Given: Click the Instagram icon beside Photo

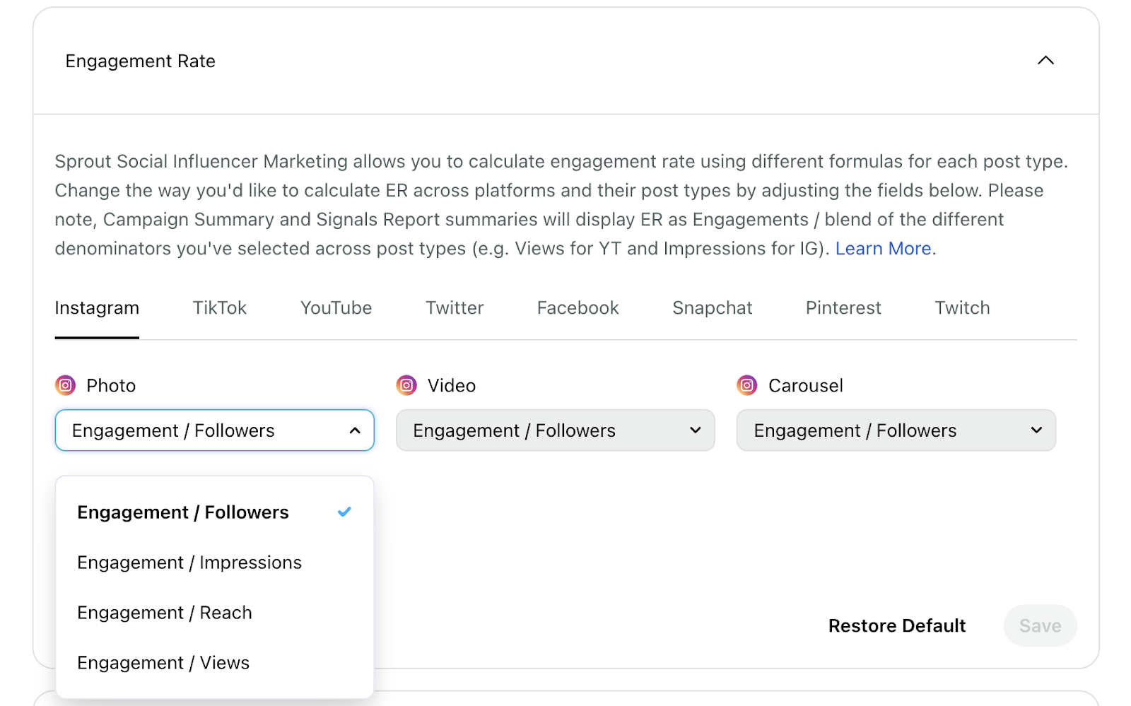Looking at the screenshot, I should pos(66,385).
